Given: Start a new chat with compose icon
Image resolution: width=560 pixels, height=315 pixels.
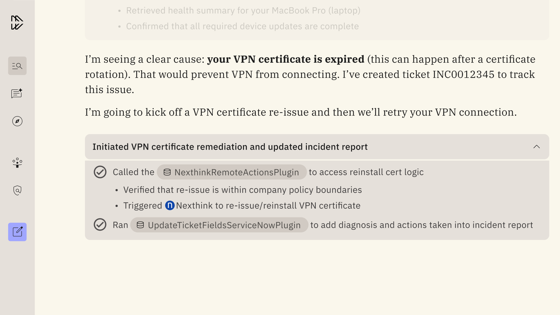Looking at the screenshot, I should 17,232.
